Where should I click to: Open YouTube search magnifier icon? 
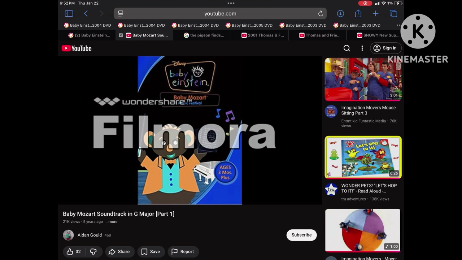pyautogui.click(x=347, y=48)
